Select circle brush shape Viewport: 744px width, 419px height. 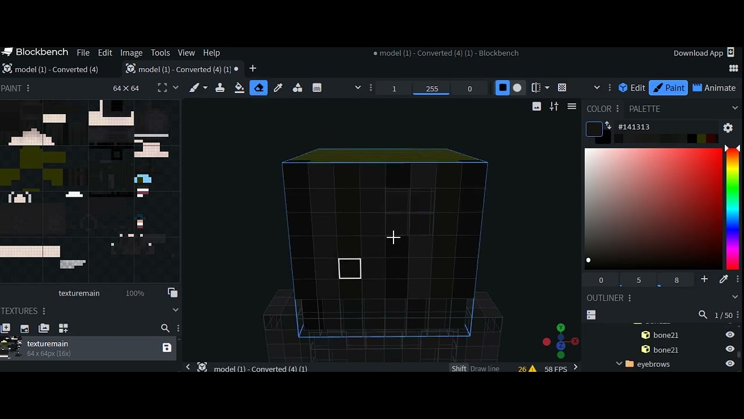(517, 88)
